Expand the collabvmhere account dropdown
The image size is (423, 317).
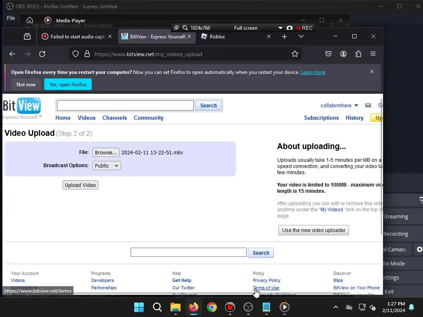(x=356, y=105)
